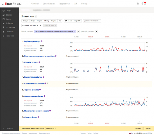This screenshot has width=154, height=135.
Task: Remove the сегментация tag
Action: [56, 129]
